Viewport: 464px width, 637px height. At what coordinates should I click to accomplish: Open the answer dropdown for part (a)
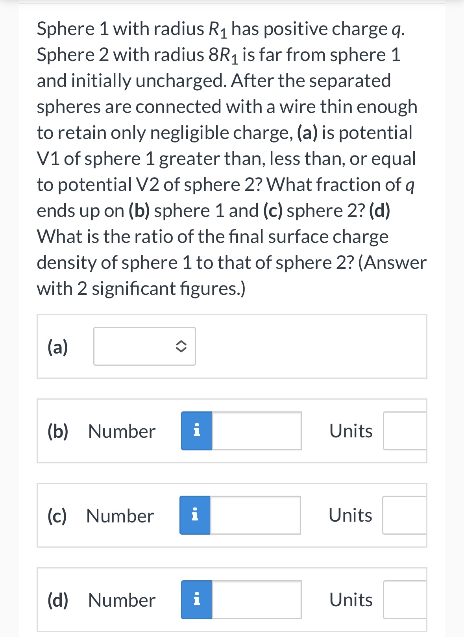pos(144,346)
